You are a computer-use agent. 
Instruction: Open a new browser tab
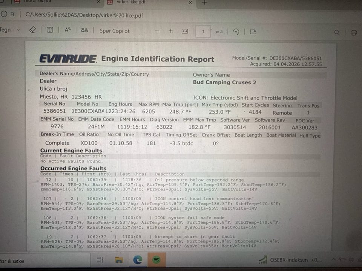204,3
